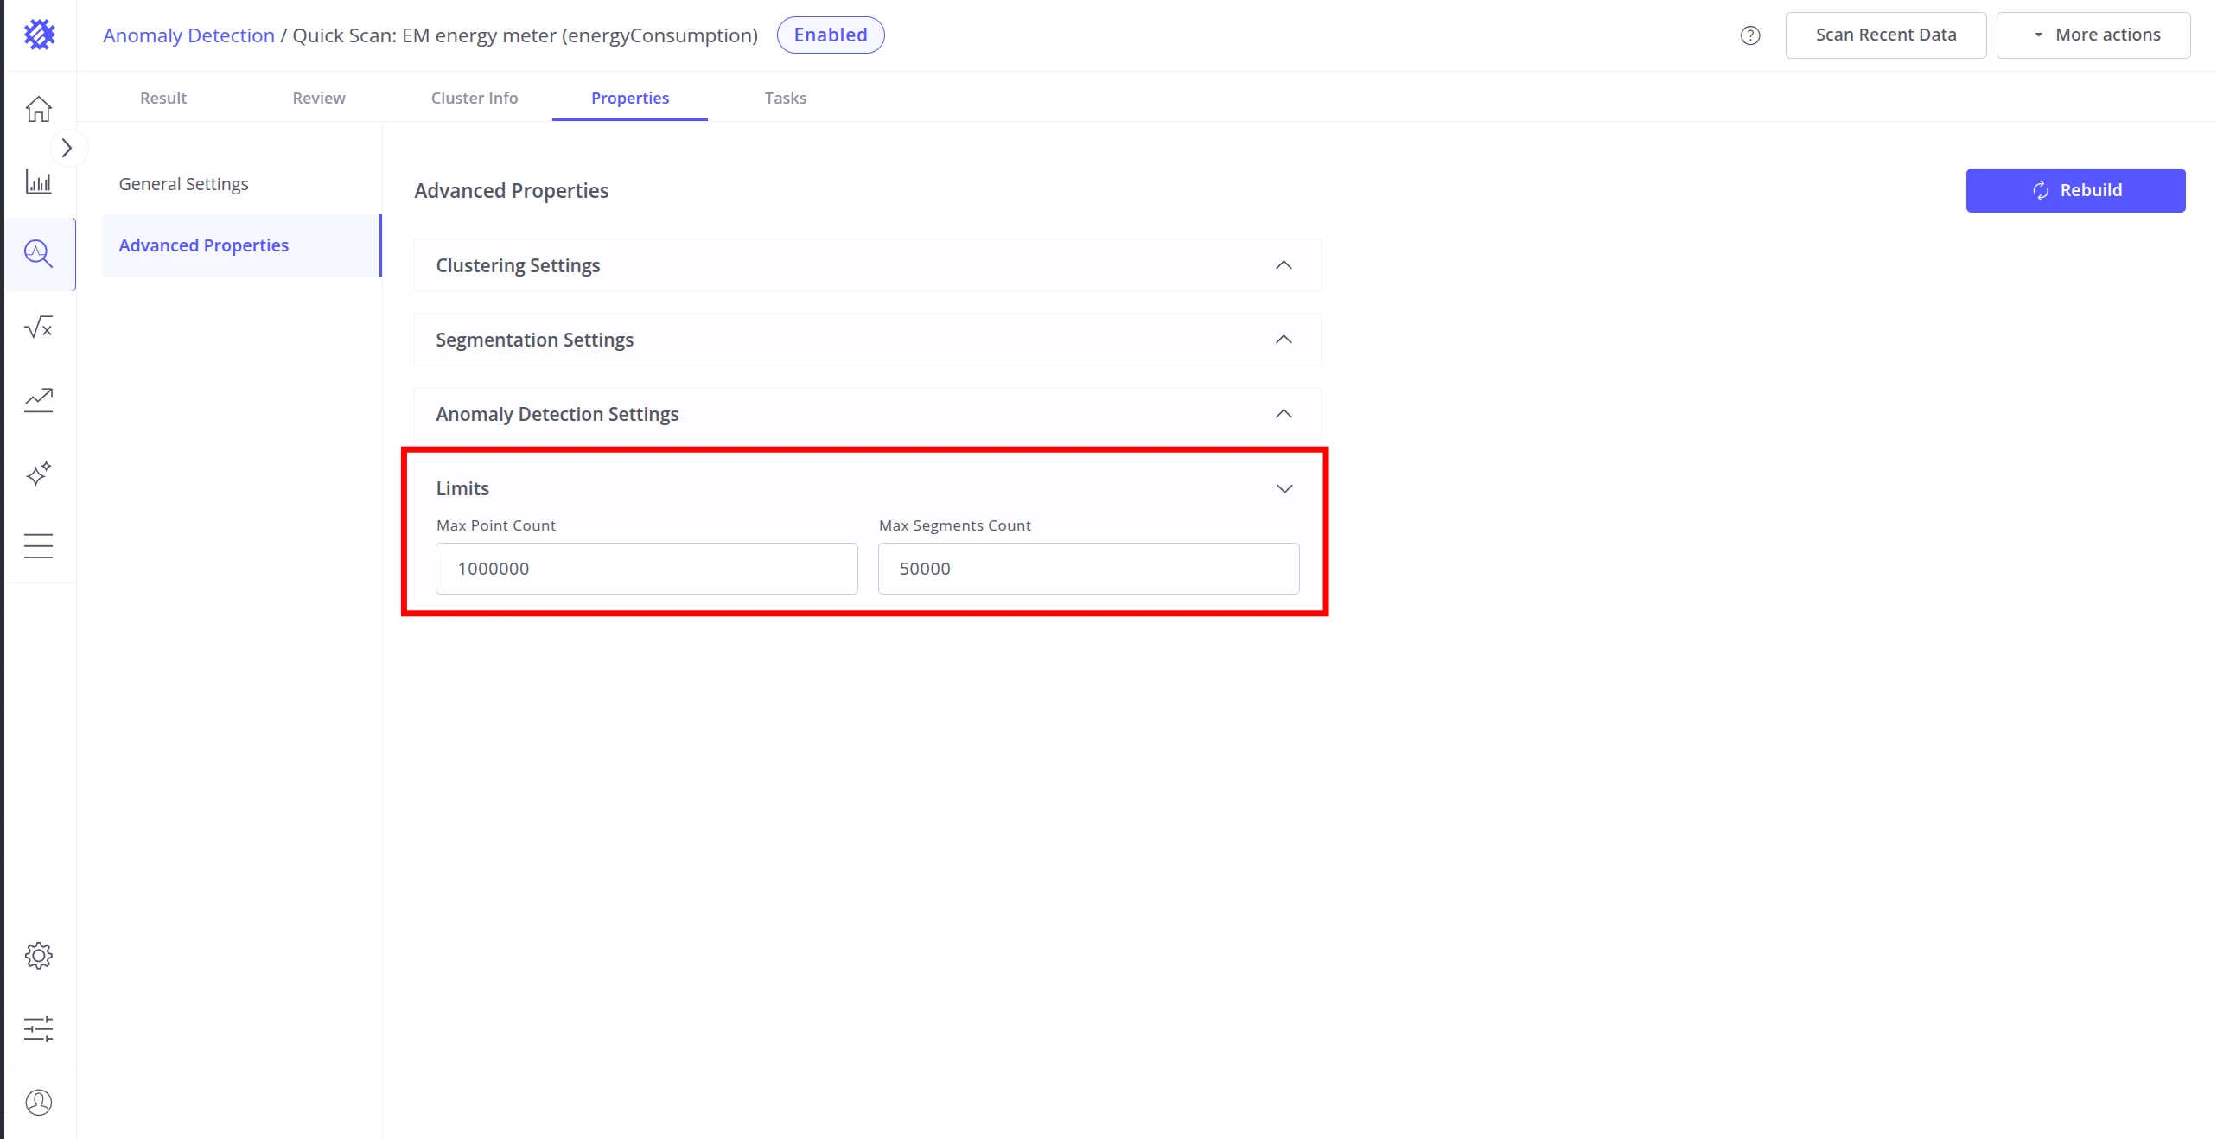2217x1139 pixels.
Task: Click the app logo icon
Action: pos(39,35)
